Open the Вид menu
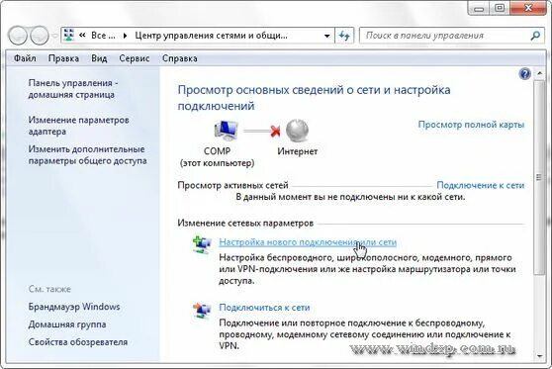The height and width of the screenshot is (369, 552). pos(99,58)
